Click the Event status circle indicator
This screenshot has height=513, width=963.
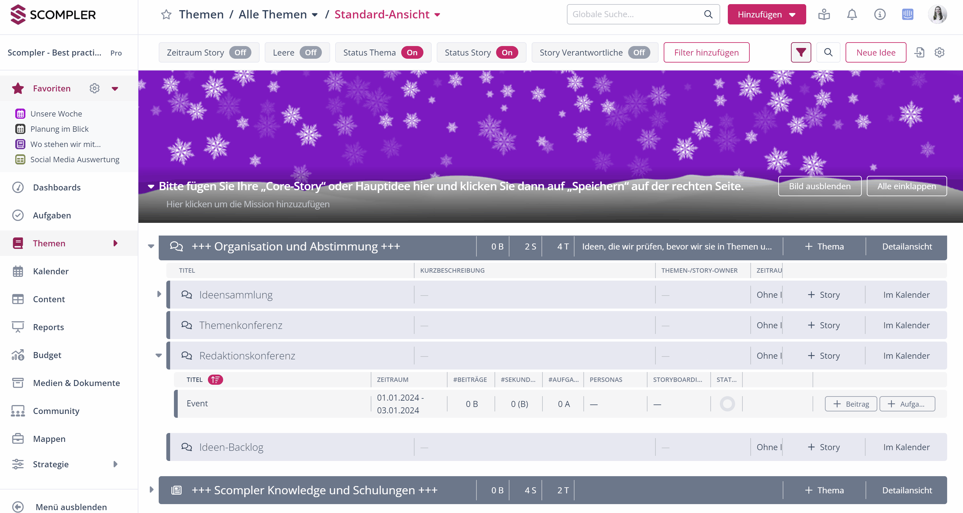(x=727, y=404)
